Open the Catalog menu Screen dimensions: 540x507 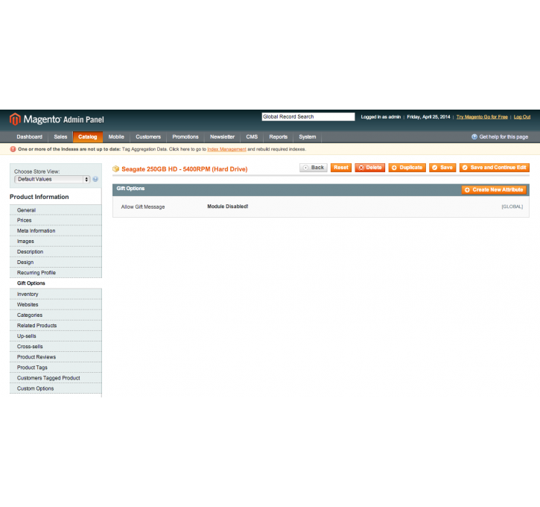click(x=87, y=137)
